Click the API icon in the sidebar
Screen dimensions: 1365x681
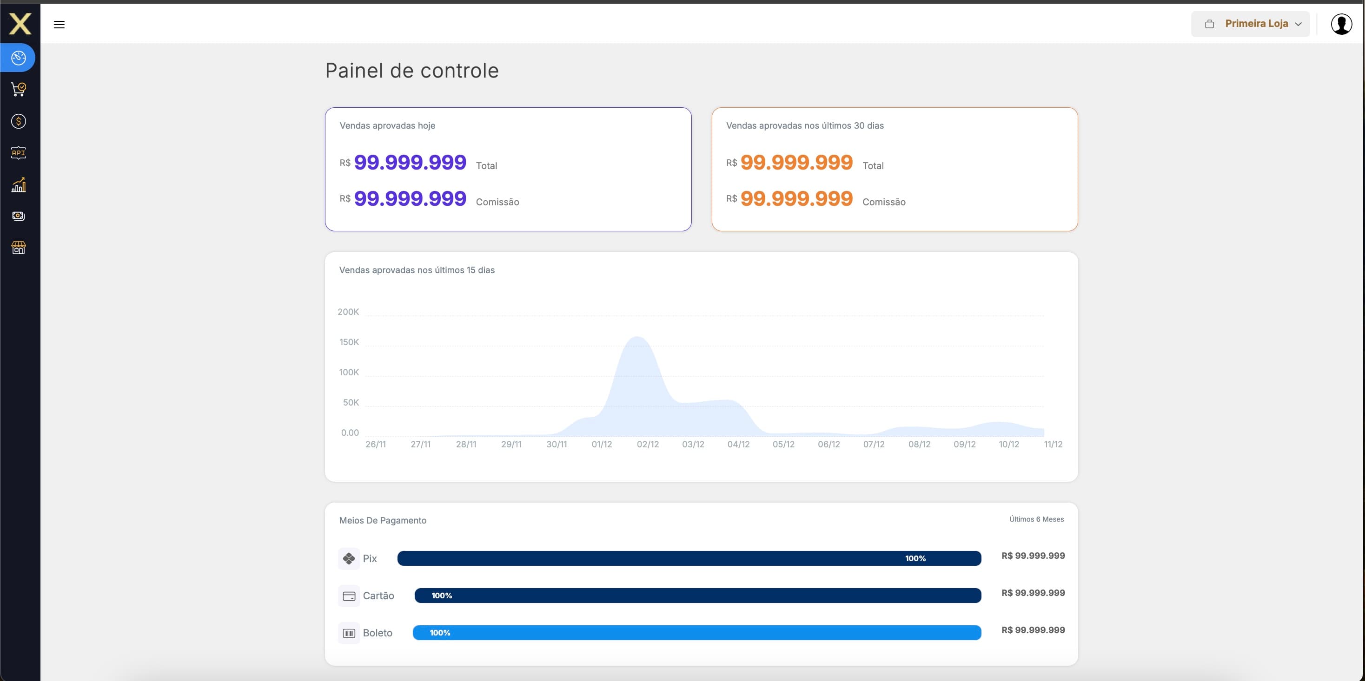tap(18, 152)
